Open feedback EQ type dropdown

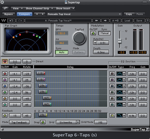pyautogui.click(x=124, y=116)
